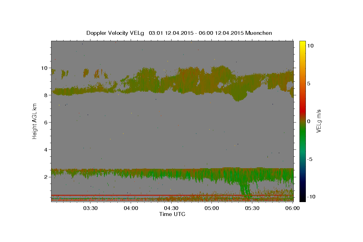Click the '03:30' time tick label
363x242 pixels.
pos(90,208)
